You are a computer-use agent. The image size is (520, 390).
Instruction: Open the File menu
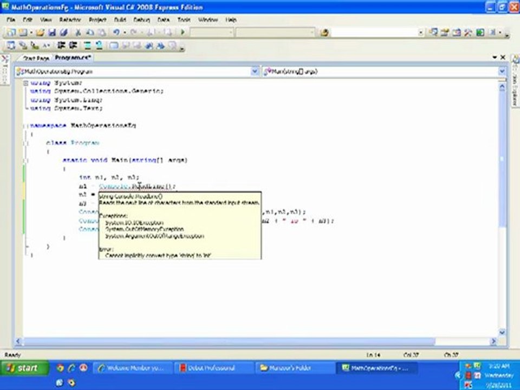coord(11,20)
